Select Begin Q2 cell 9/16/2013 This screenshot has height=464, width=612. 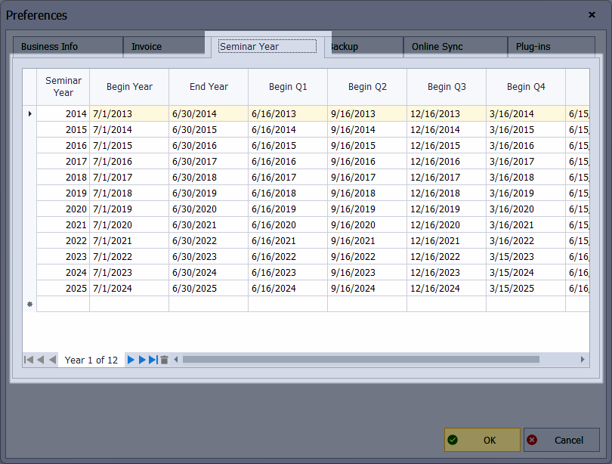[367, 113]
